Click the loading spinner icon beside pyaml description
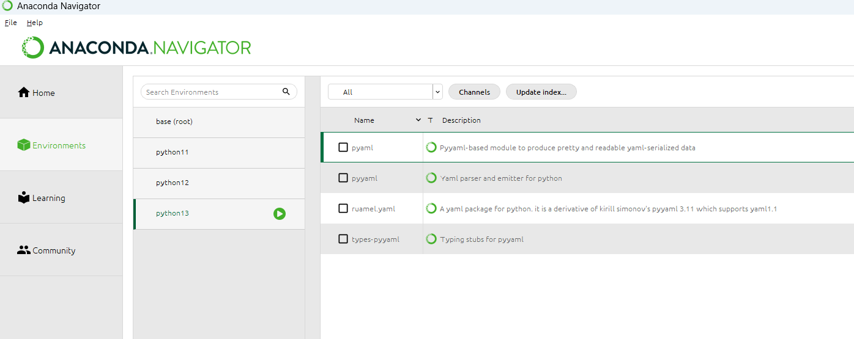 tap(431, 147)
